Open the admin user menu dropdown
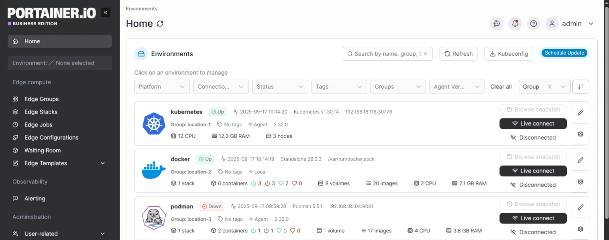The image size is (609, 240). pos(591,24)
